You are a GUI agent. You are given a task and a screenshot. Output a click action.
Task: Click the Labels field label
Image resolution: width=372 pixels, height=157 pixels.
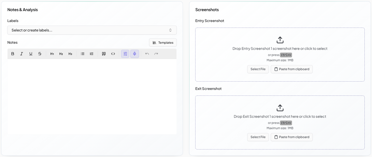click(x=13, y=21)
